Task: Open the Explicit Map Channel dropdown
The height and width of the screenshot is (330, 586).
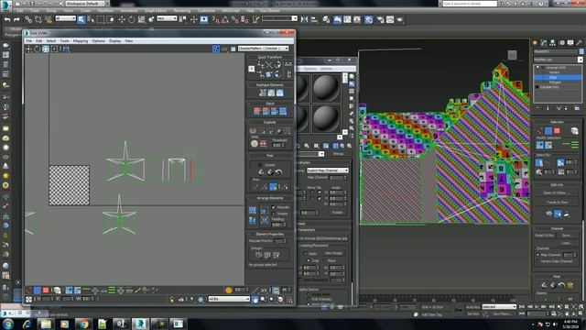Action: coord(328,170)
